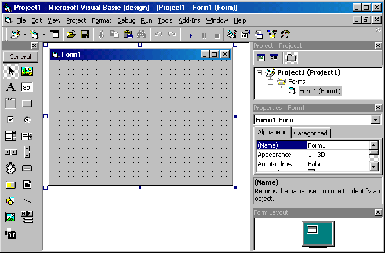Viewport: 385px width, 253px height.
Task: Click the (Name) property value Form1
Action: [338, 145]
